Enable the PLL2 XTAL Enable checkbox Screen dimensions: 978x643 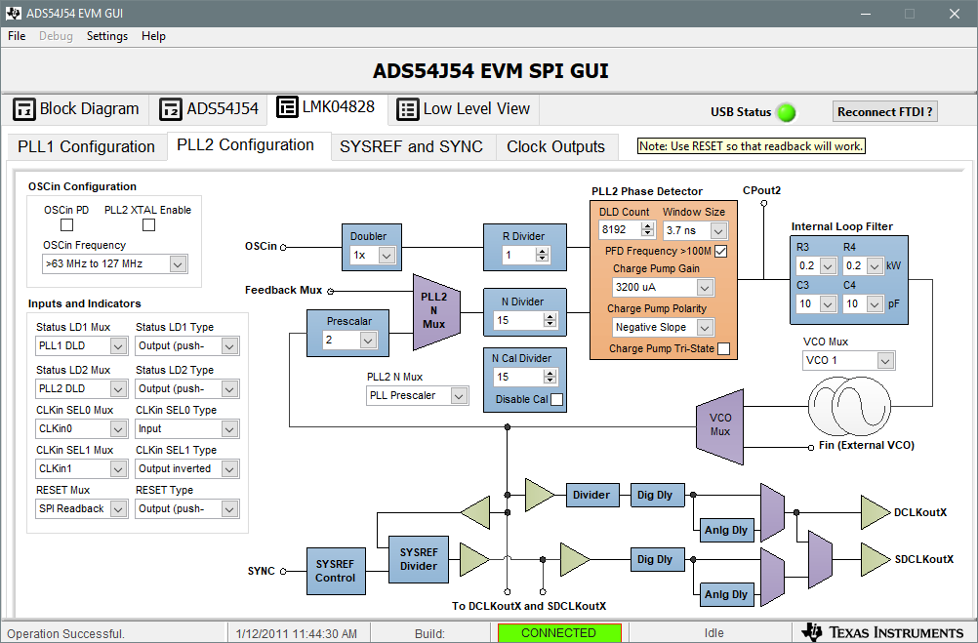(x=148, y=224)
